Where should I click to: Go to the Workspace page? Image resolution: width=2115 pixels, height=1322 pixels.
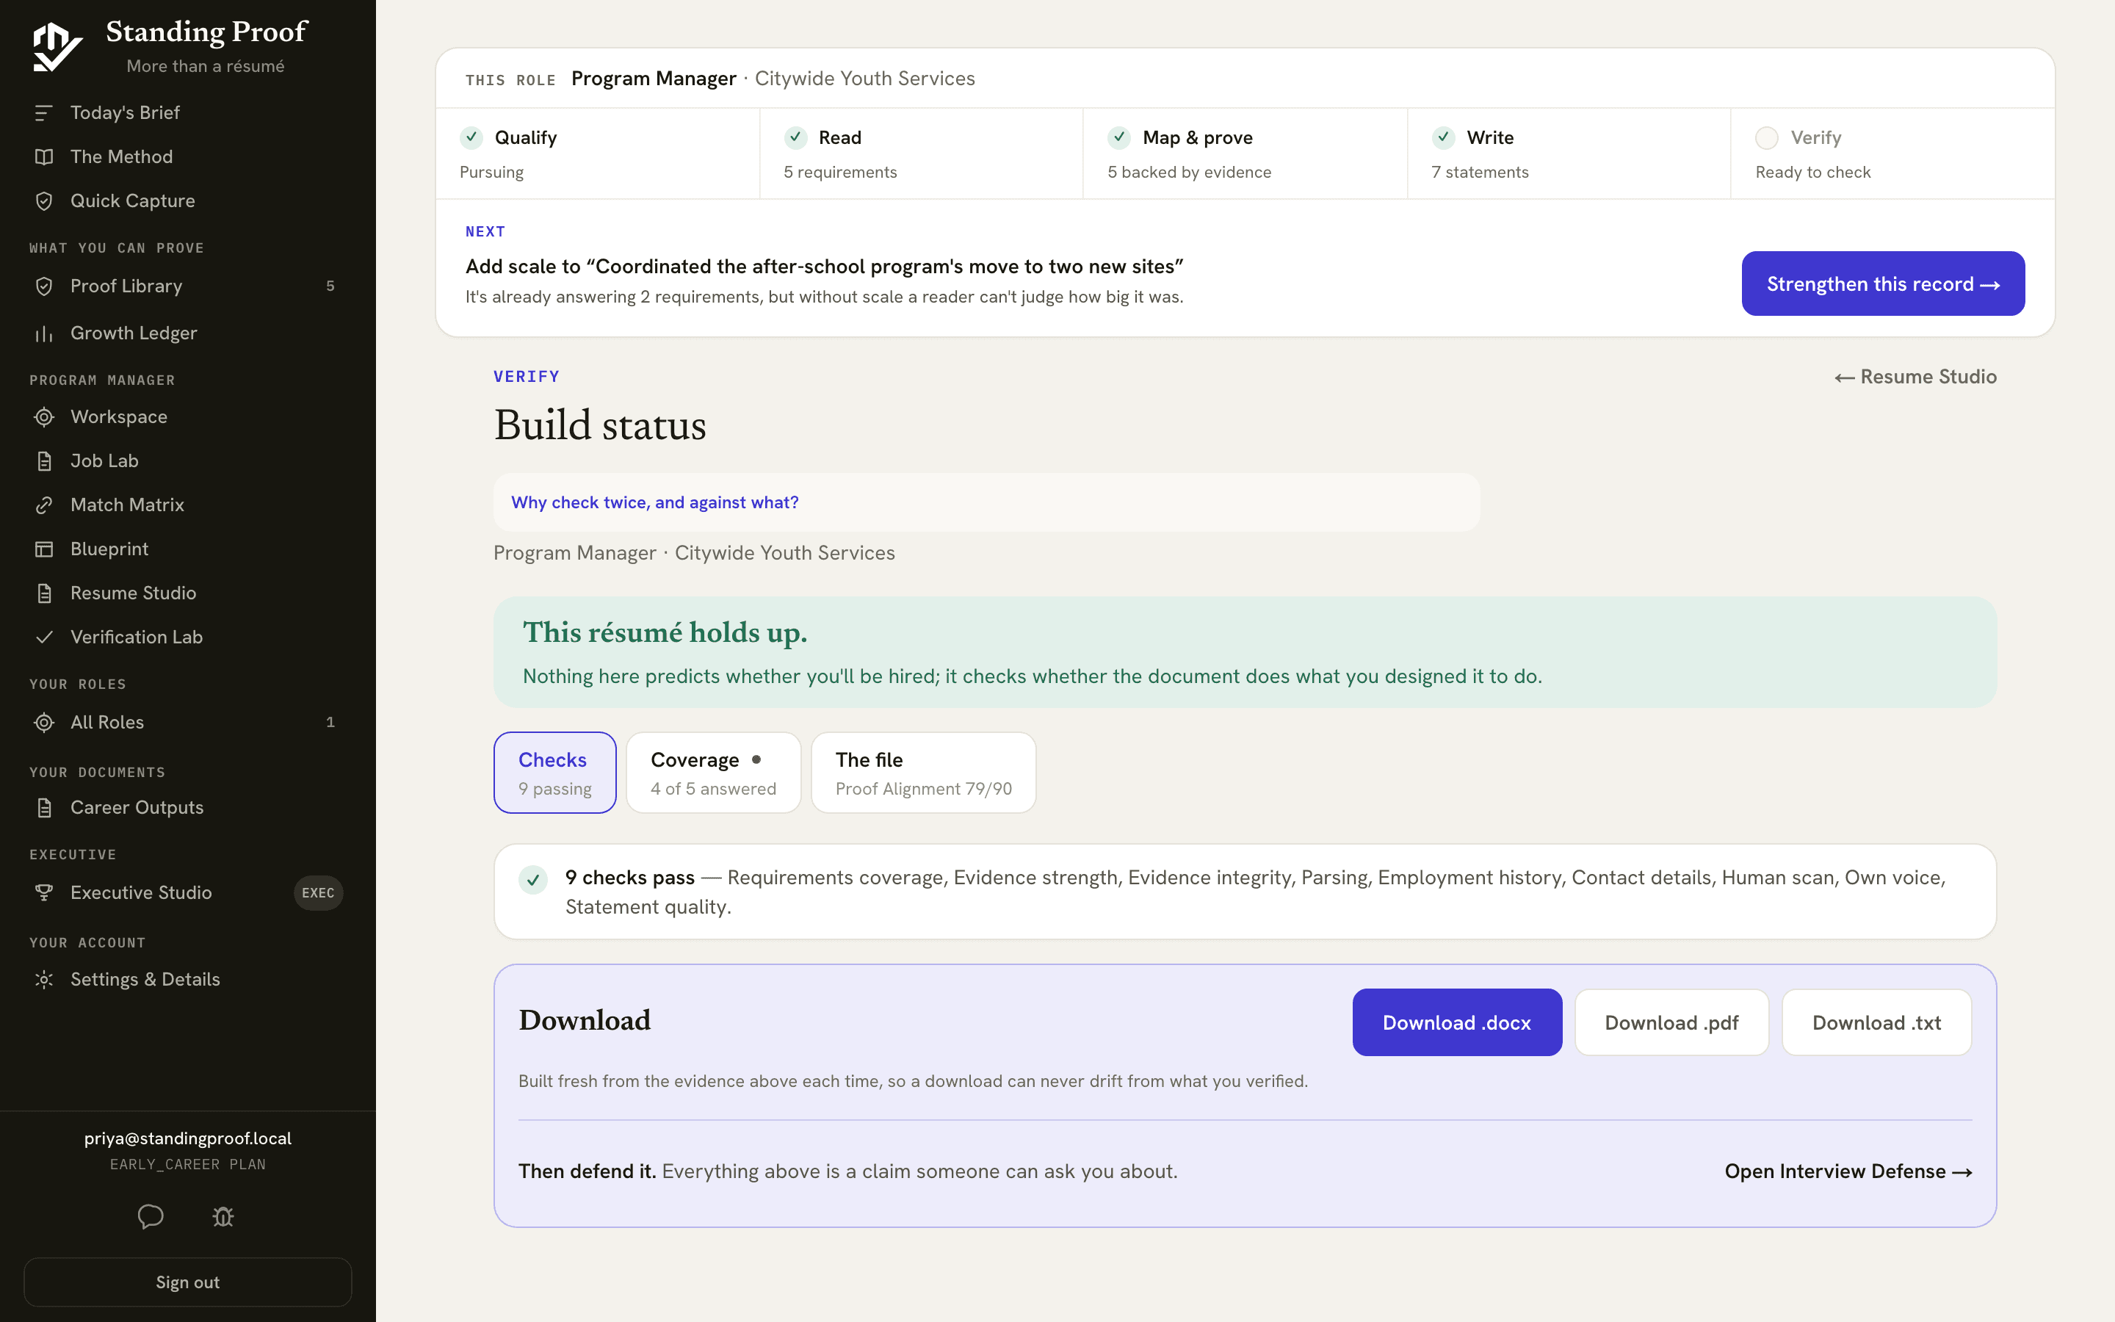[x=187, y=417]
